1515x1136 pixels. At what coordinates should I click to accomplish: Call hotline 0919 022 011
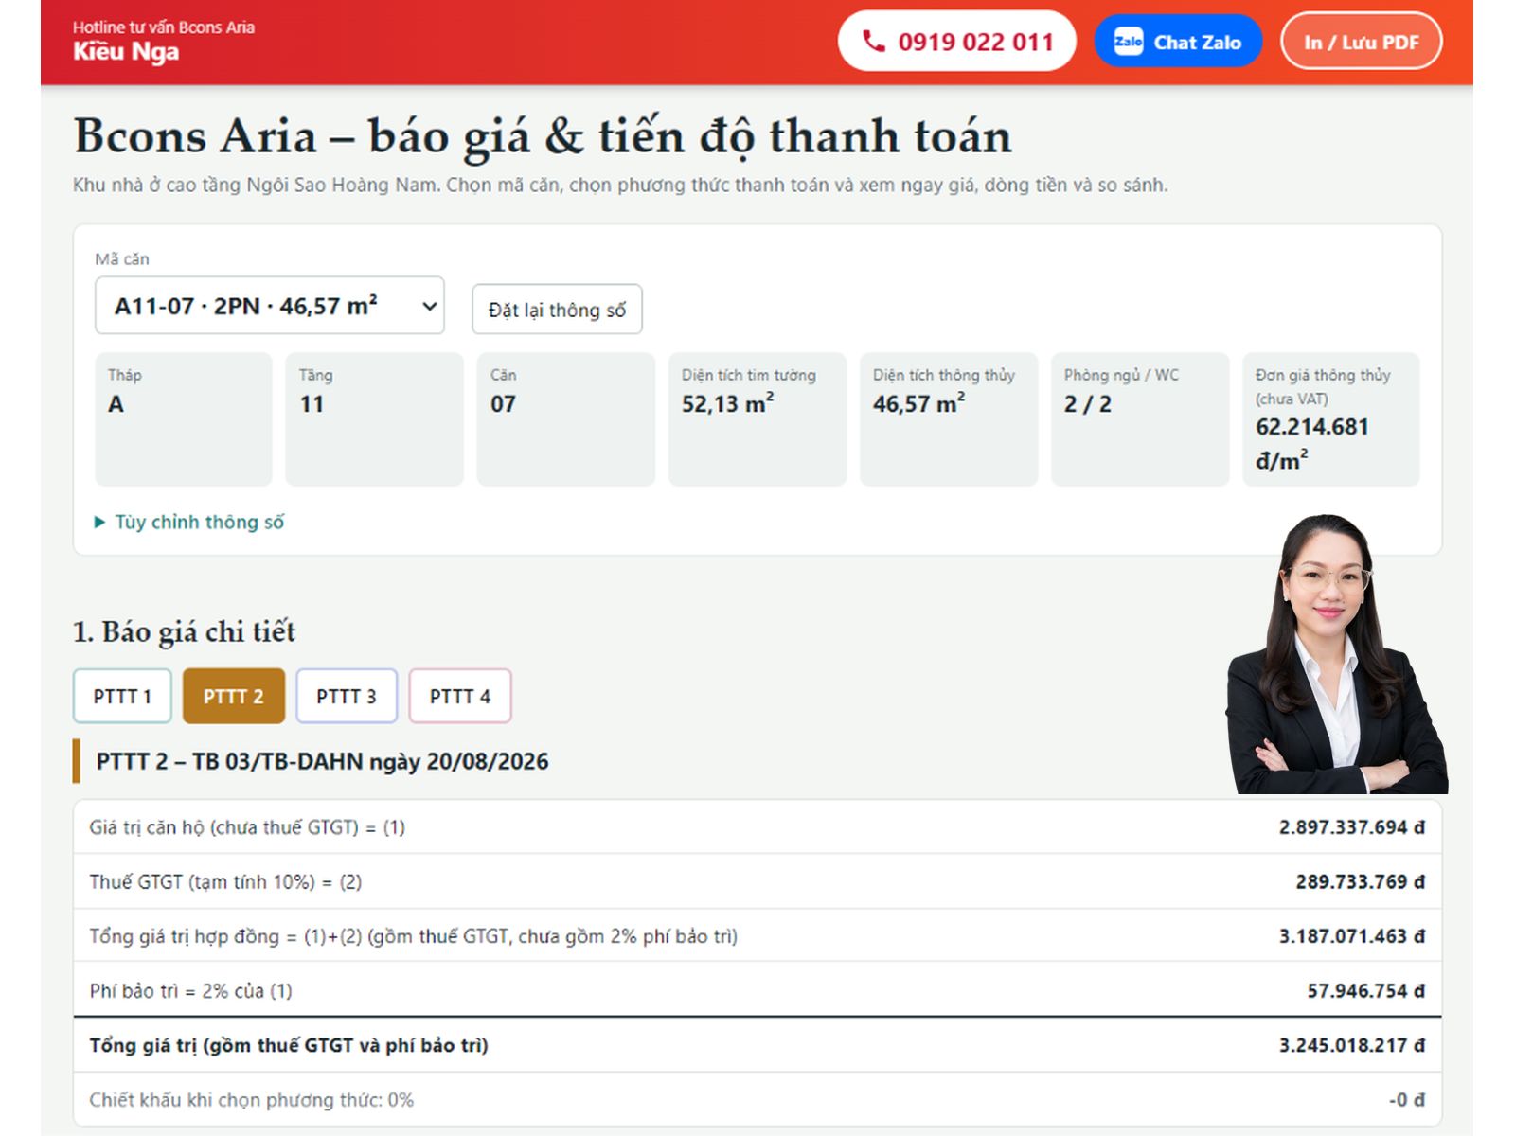(956, 42)
